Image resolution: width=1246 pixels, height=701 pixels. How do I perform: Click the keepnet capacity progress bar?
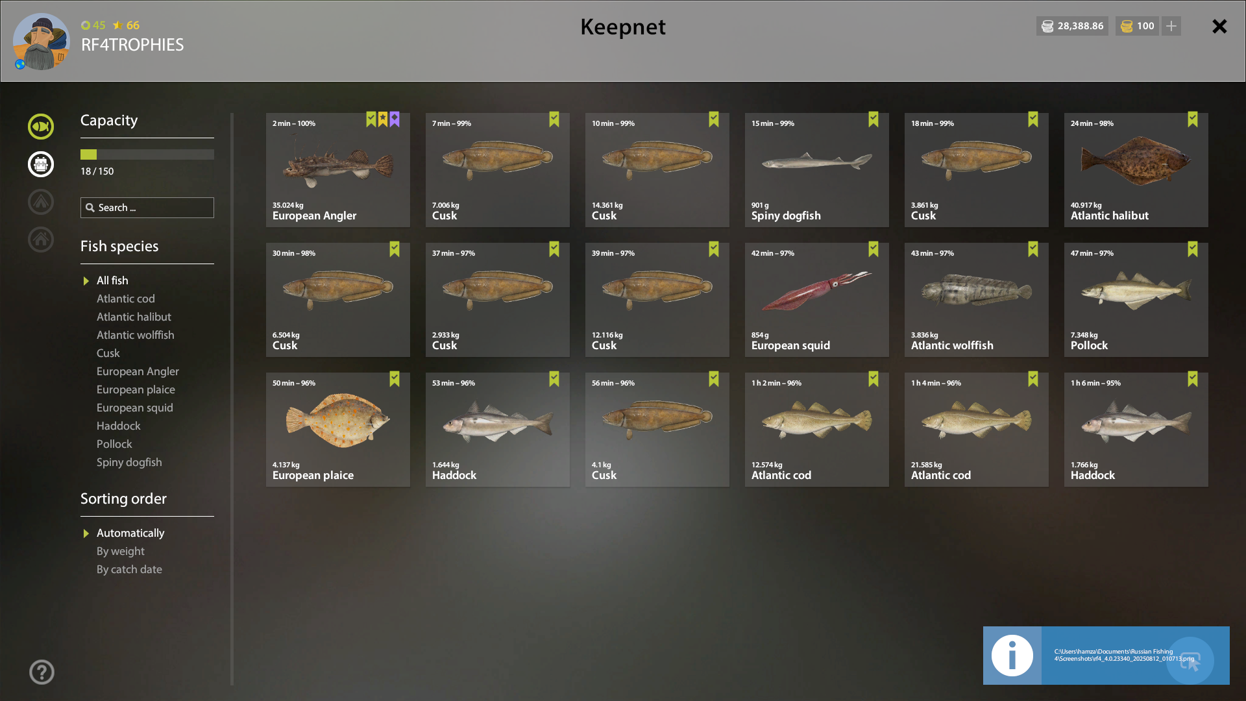147,154
